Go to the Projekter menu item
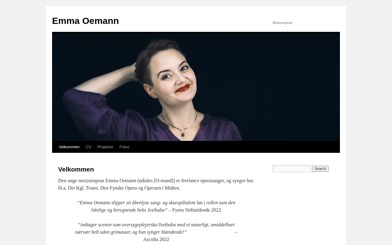Screen dimensions: 392x245 105,147
